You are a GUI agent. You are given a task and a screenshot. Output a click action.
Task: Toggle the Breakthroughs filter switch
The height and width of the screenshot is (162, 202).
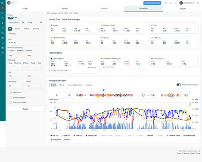[x=10, y=98]
